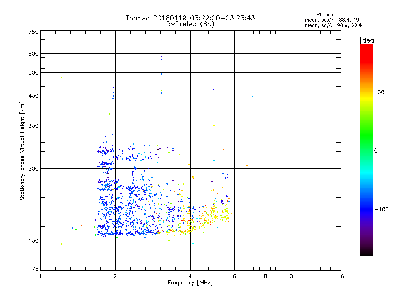Image resolution: width=401 pixels, height=301 pixels.
Task: Click the y-axis label '500'
Action: pos(34,73)
